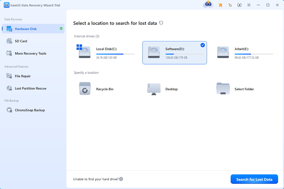Open ChronoSnap Backup
This screenshot has height=189, width=284.
[33, 110]
